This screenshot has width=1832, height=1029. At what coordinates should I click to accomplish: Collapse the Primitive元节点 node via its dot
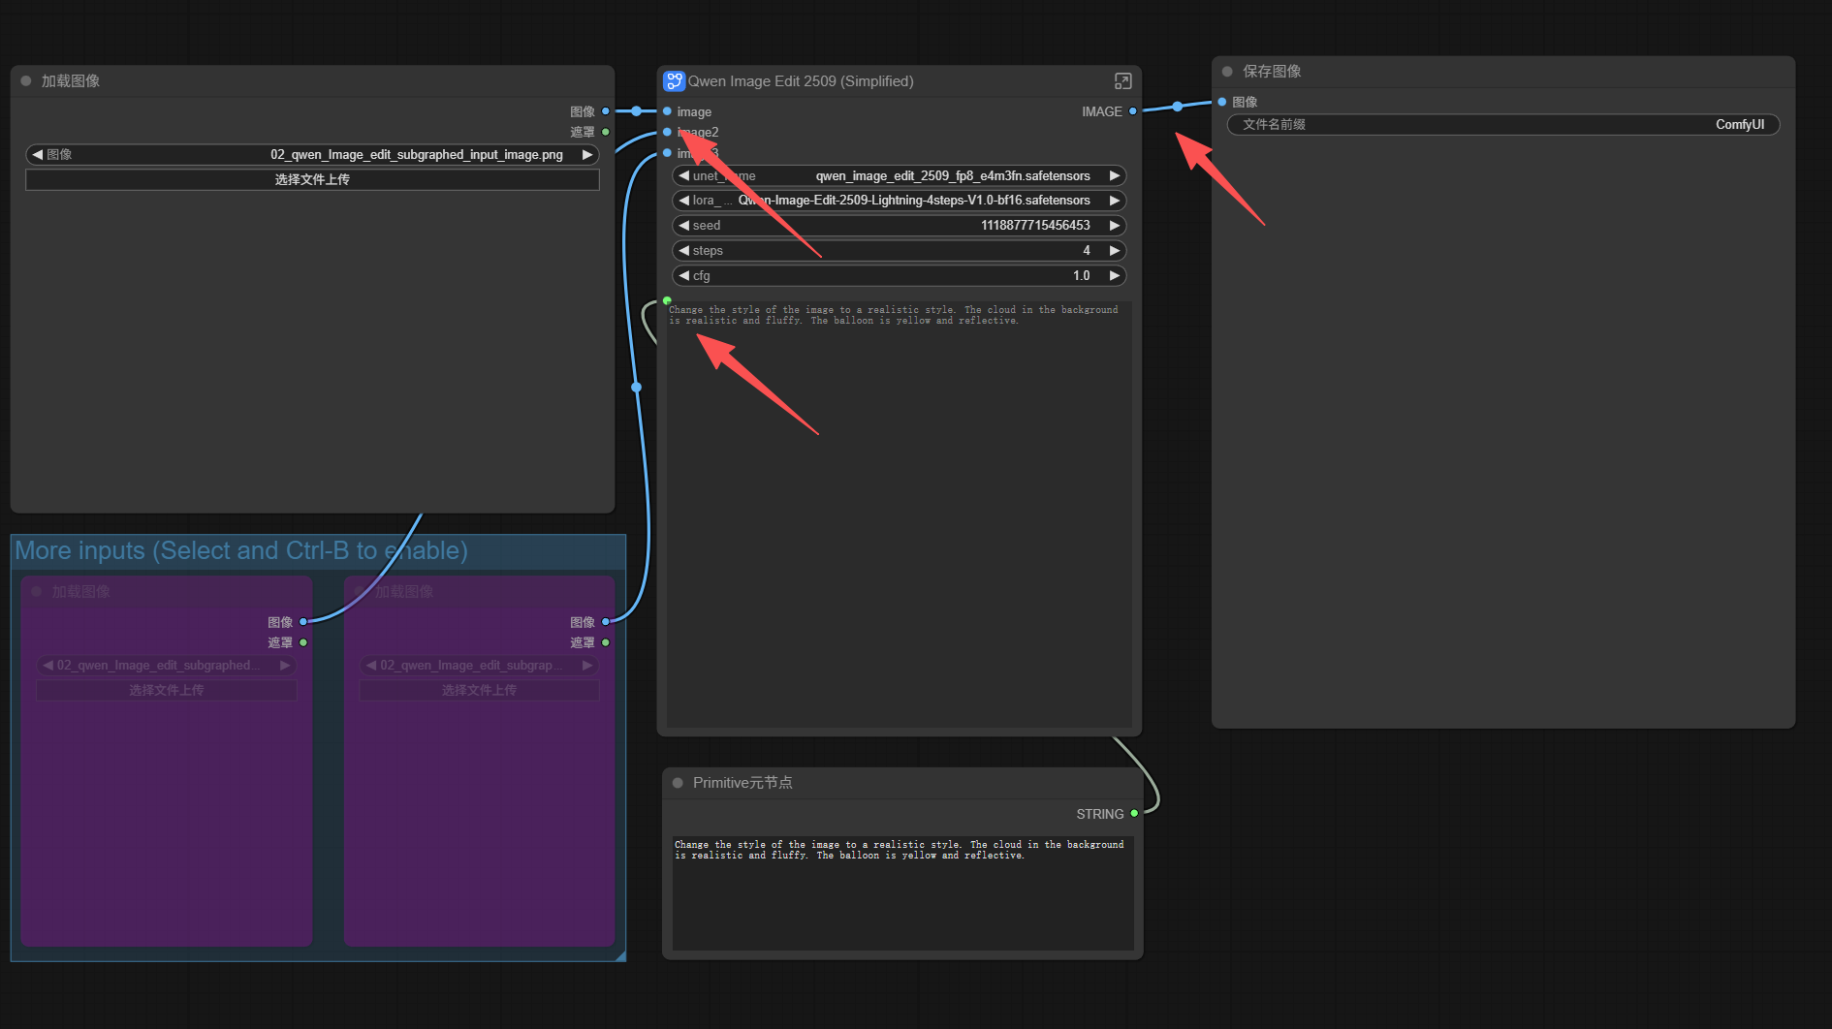tap(678, 783)
